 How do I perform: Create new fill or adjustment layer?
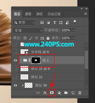click(59, 93)
